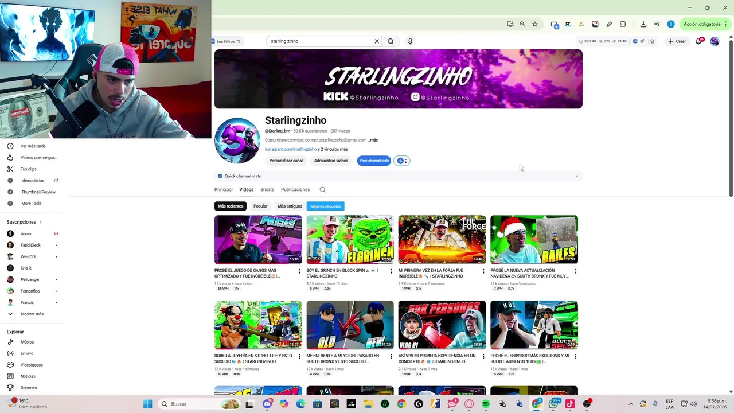Screen dimensions: 734x413
Task: Open the ROBE LA JOYERÍA video title
Action: tap(253, 359)
